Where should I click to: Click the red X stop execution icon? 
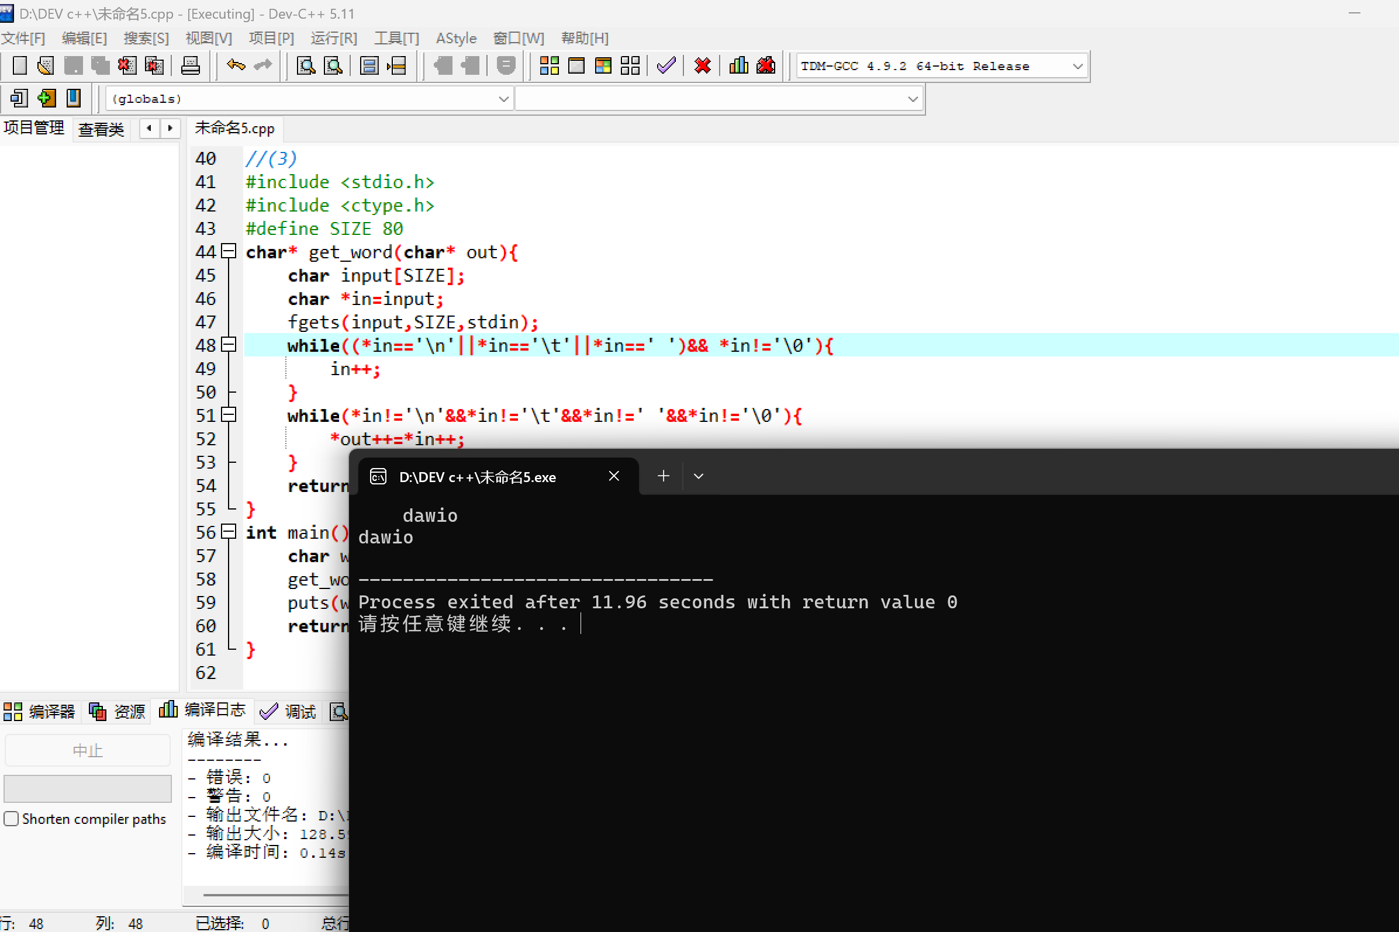(x=702, y=65)
